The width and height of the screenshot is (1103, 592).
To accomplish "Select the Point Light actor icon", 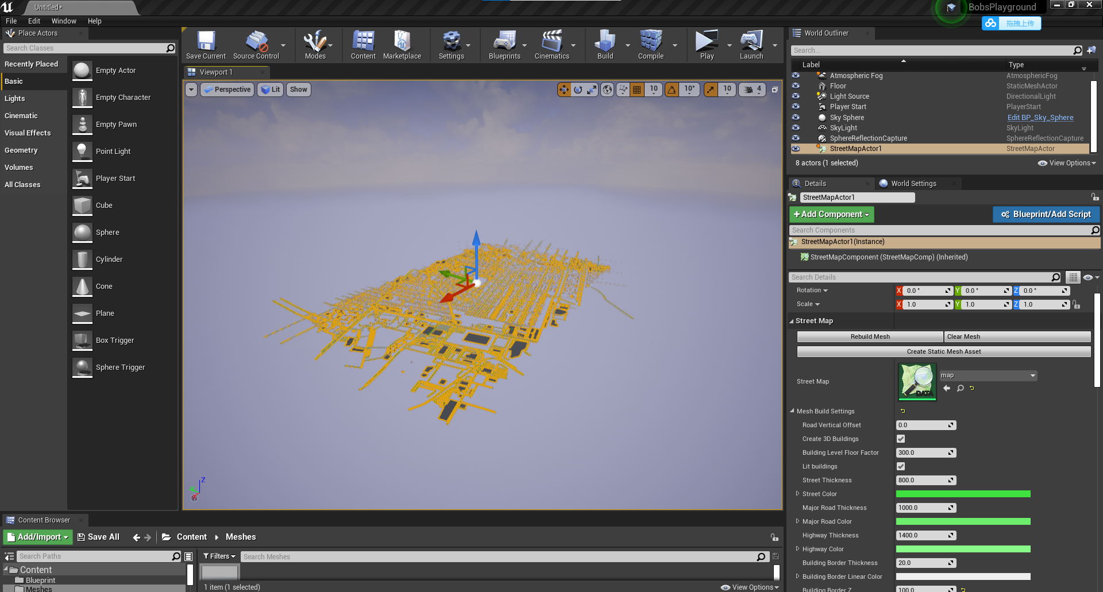I will (82, 151).
